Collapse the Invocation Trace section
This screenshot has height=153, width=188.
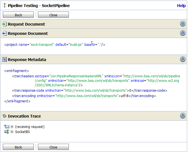[183, 116]
